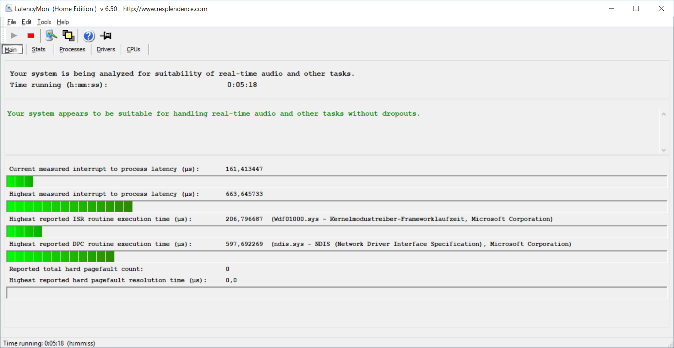Switch to the Processes tab

pos(72,49)
